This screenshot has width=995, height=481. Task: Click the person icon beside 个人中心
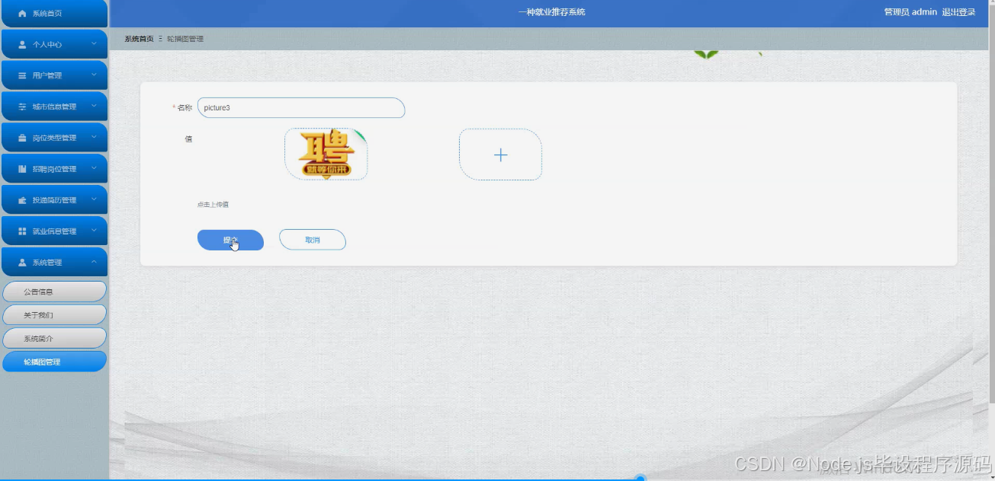pos(22,45)
